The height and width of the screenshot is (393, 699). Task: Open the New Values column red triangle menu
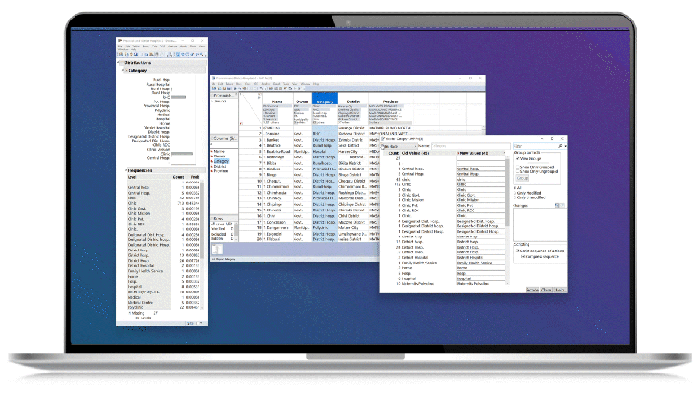tap(458, 153)
